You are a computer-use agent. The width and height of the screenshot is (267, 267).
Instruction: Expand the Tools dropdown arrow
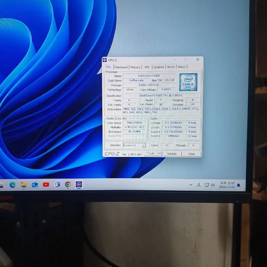(x=160, y=153)
